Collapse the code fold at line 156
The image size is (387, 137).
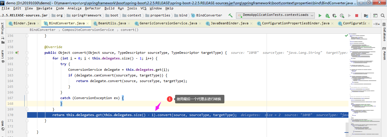tap(27, 36)
